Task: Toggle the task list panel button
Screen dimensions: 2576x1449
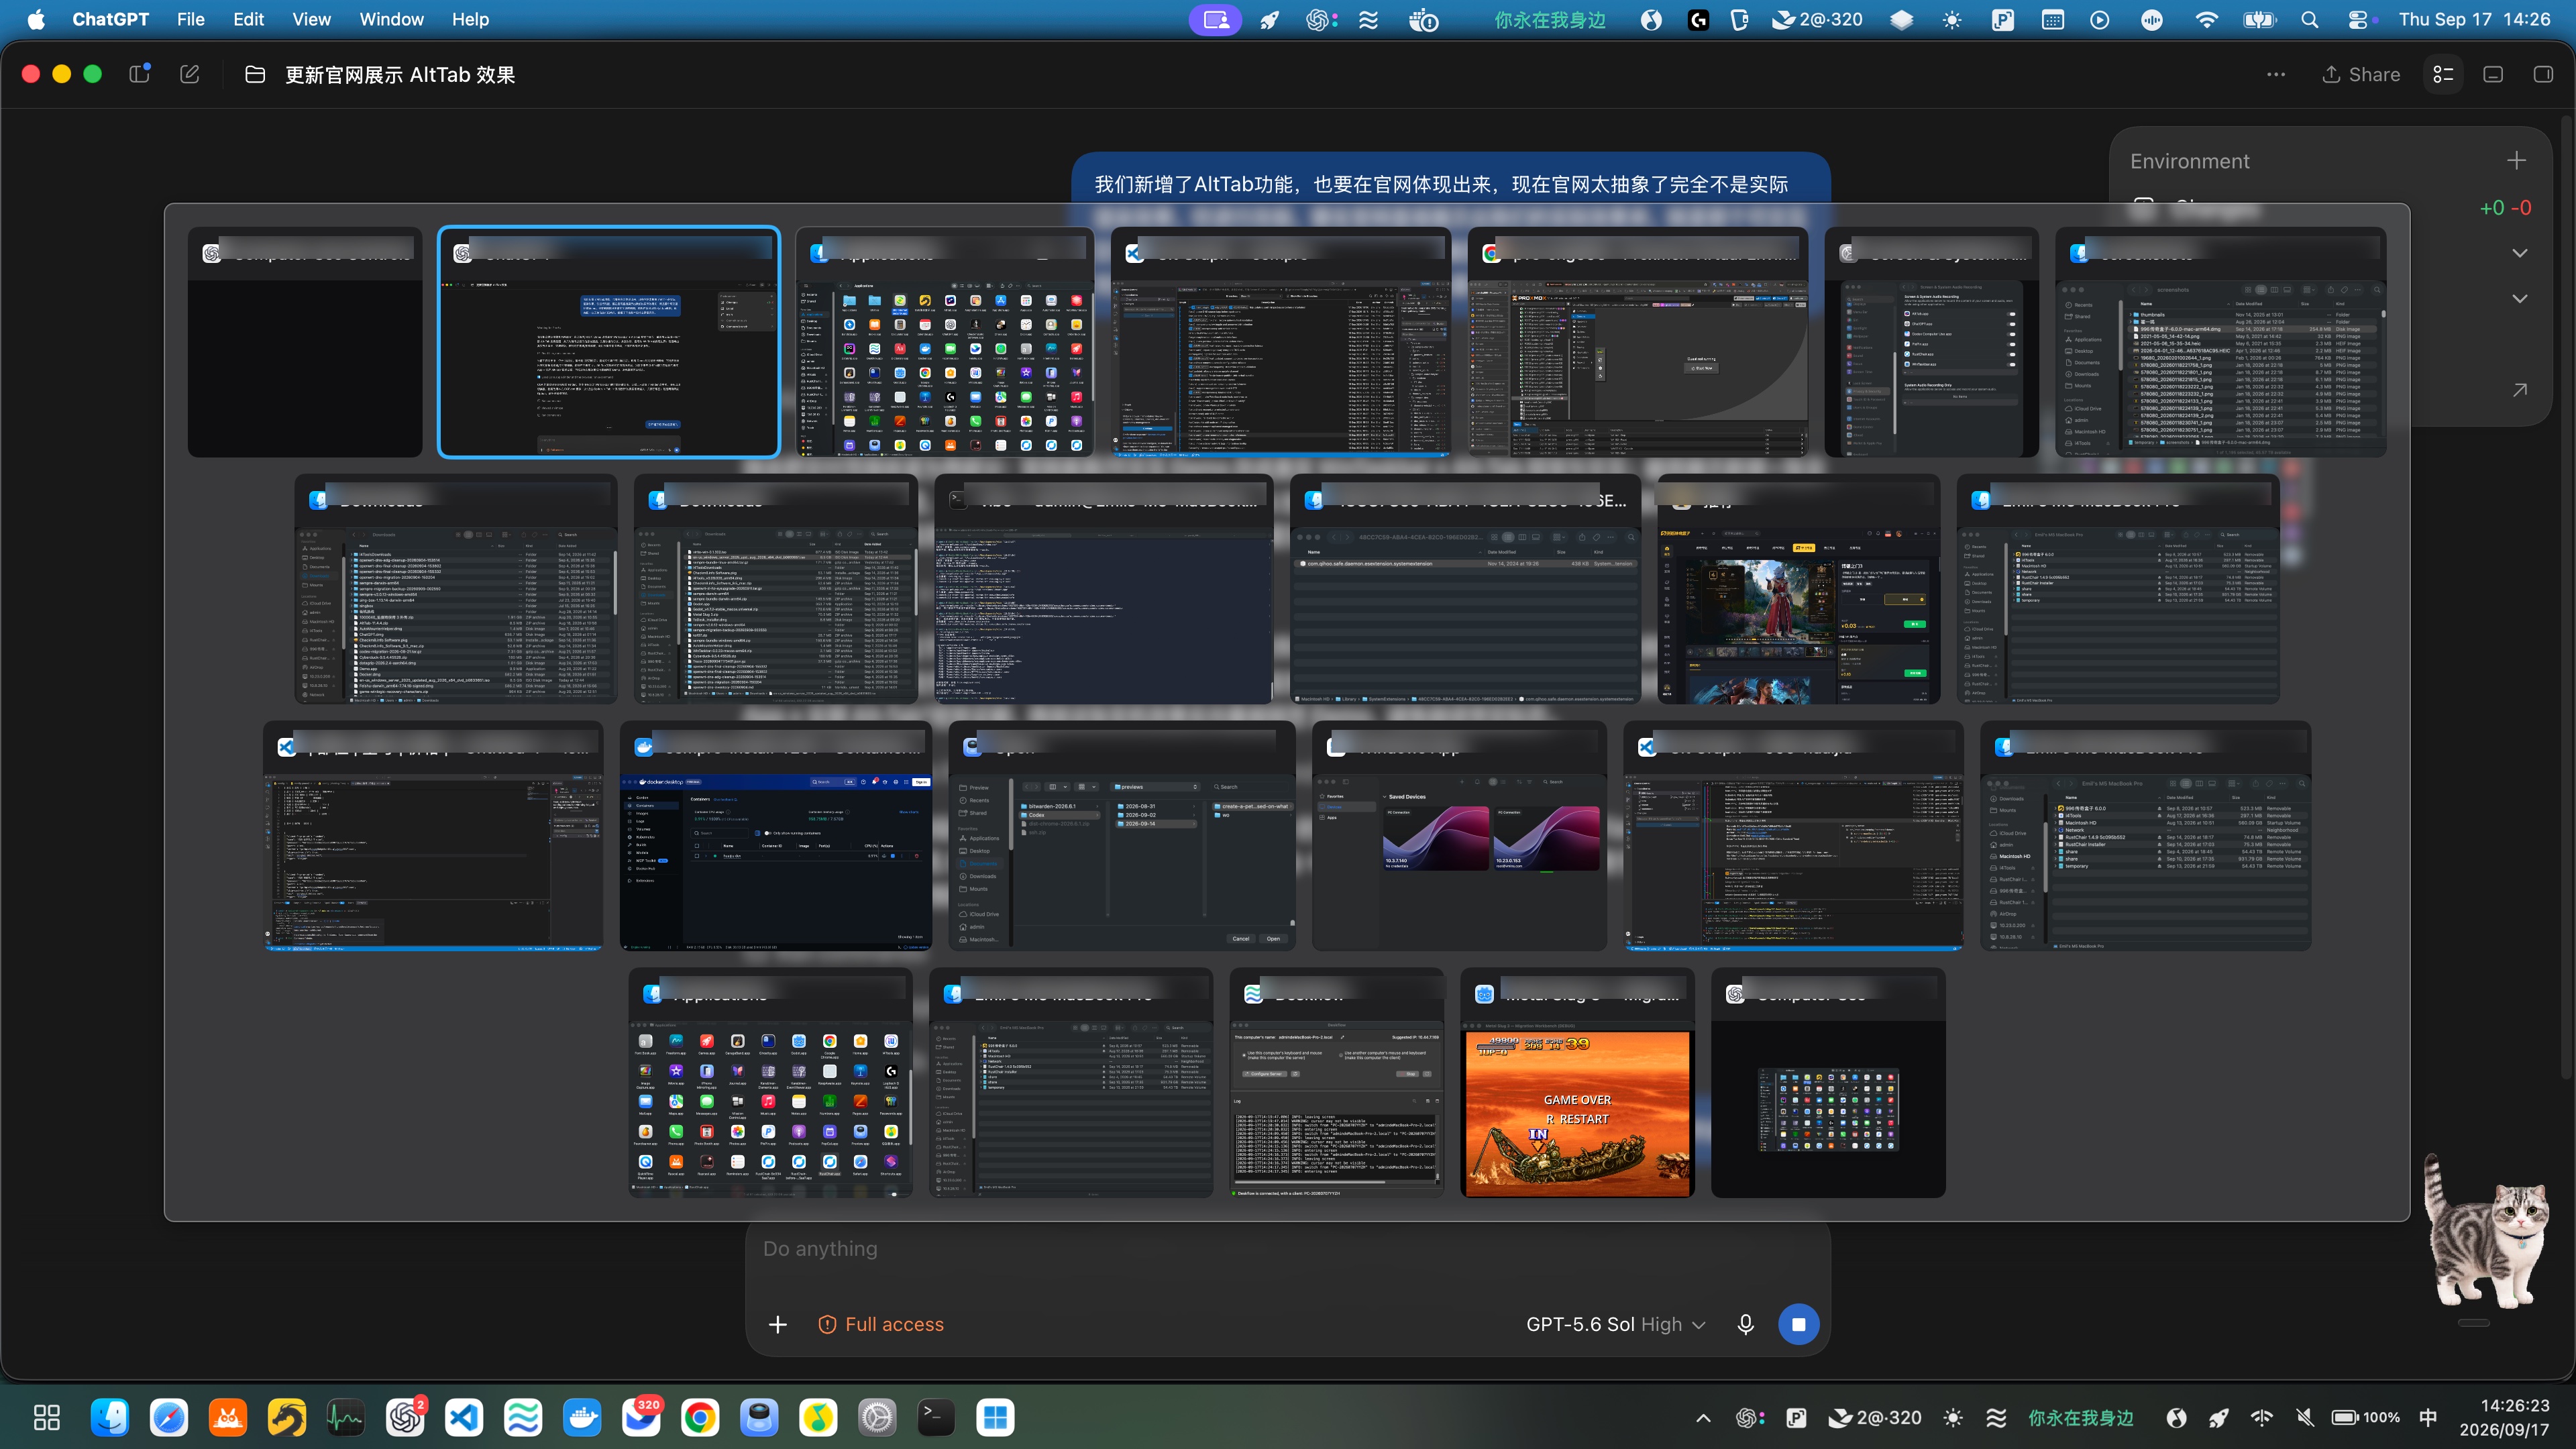Action: pos(2443,74)
